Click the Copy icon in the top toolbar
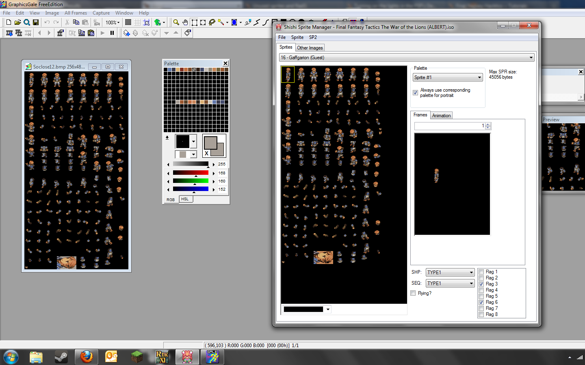Screen dimensions: 585x365 (76, 22)
